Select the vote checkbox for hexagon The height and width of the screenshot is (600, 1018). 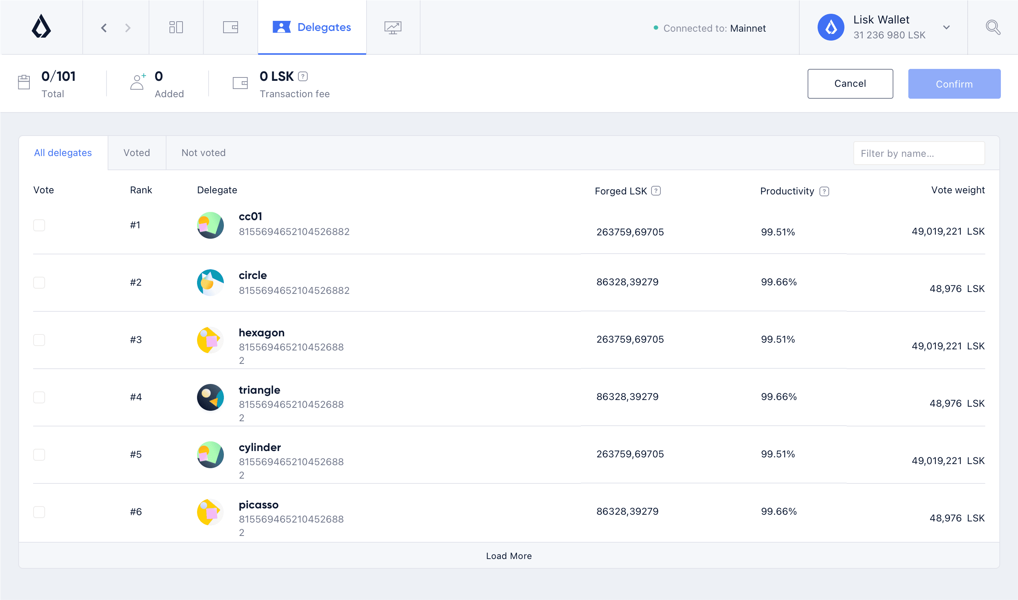[x=39, y=340]
